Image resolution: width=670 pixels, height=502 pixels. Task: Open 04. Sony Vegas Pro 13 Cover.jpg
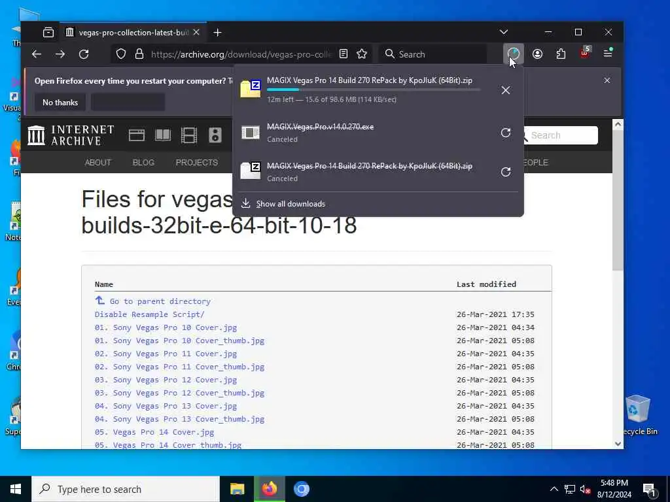pyautogui.click(x=166, y=406)
